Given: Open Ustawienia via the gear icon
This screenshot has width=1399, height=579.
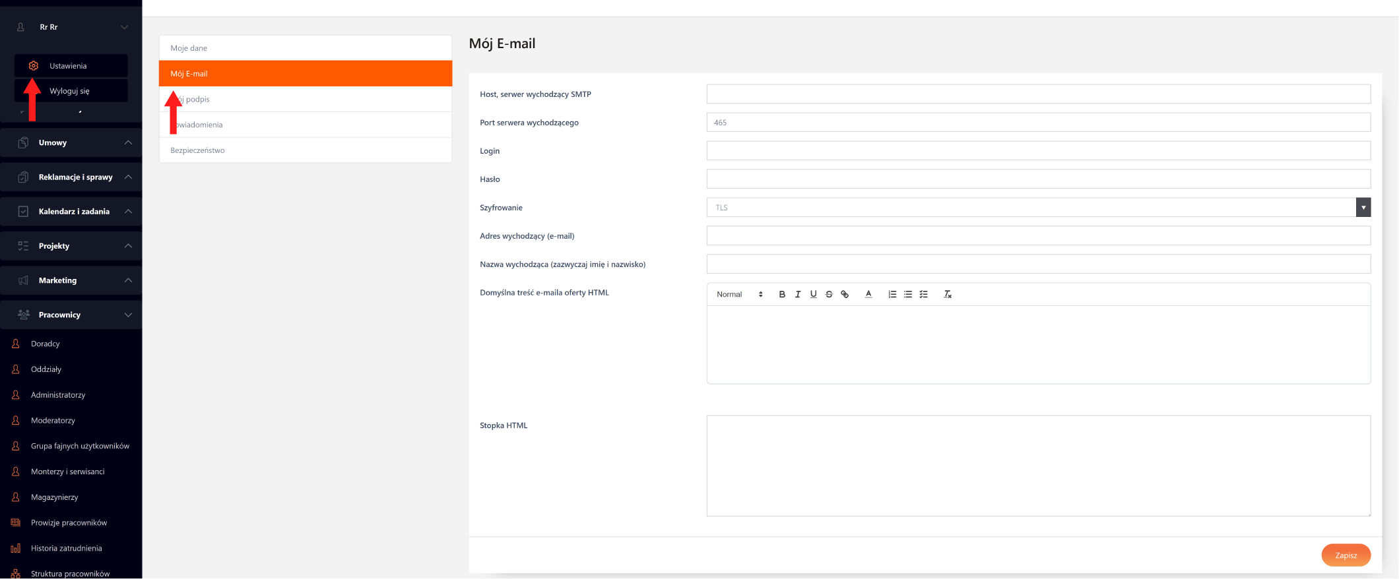Looking at the screenshot, I should tap(34, 66).
